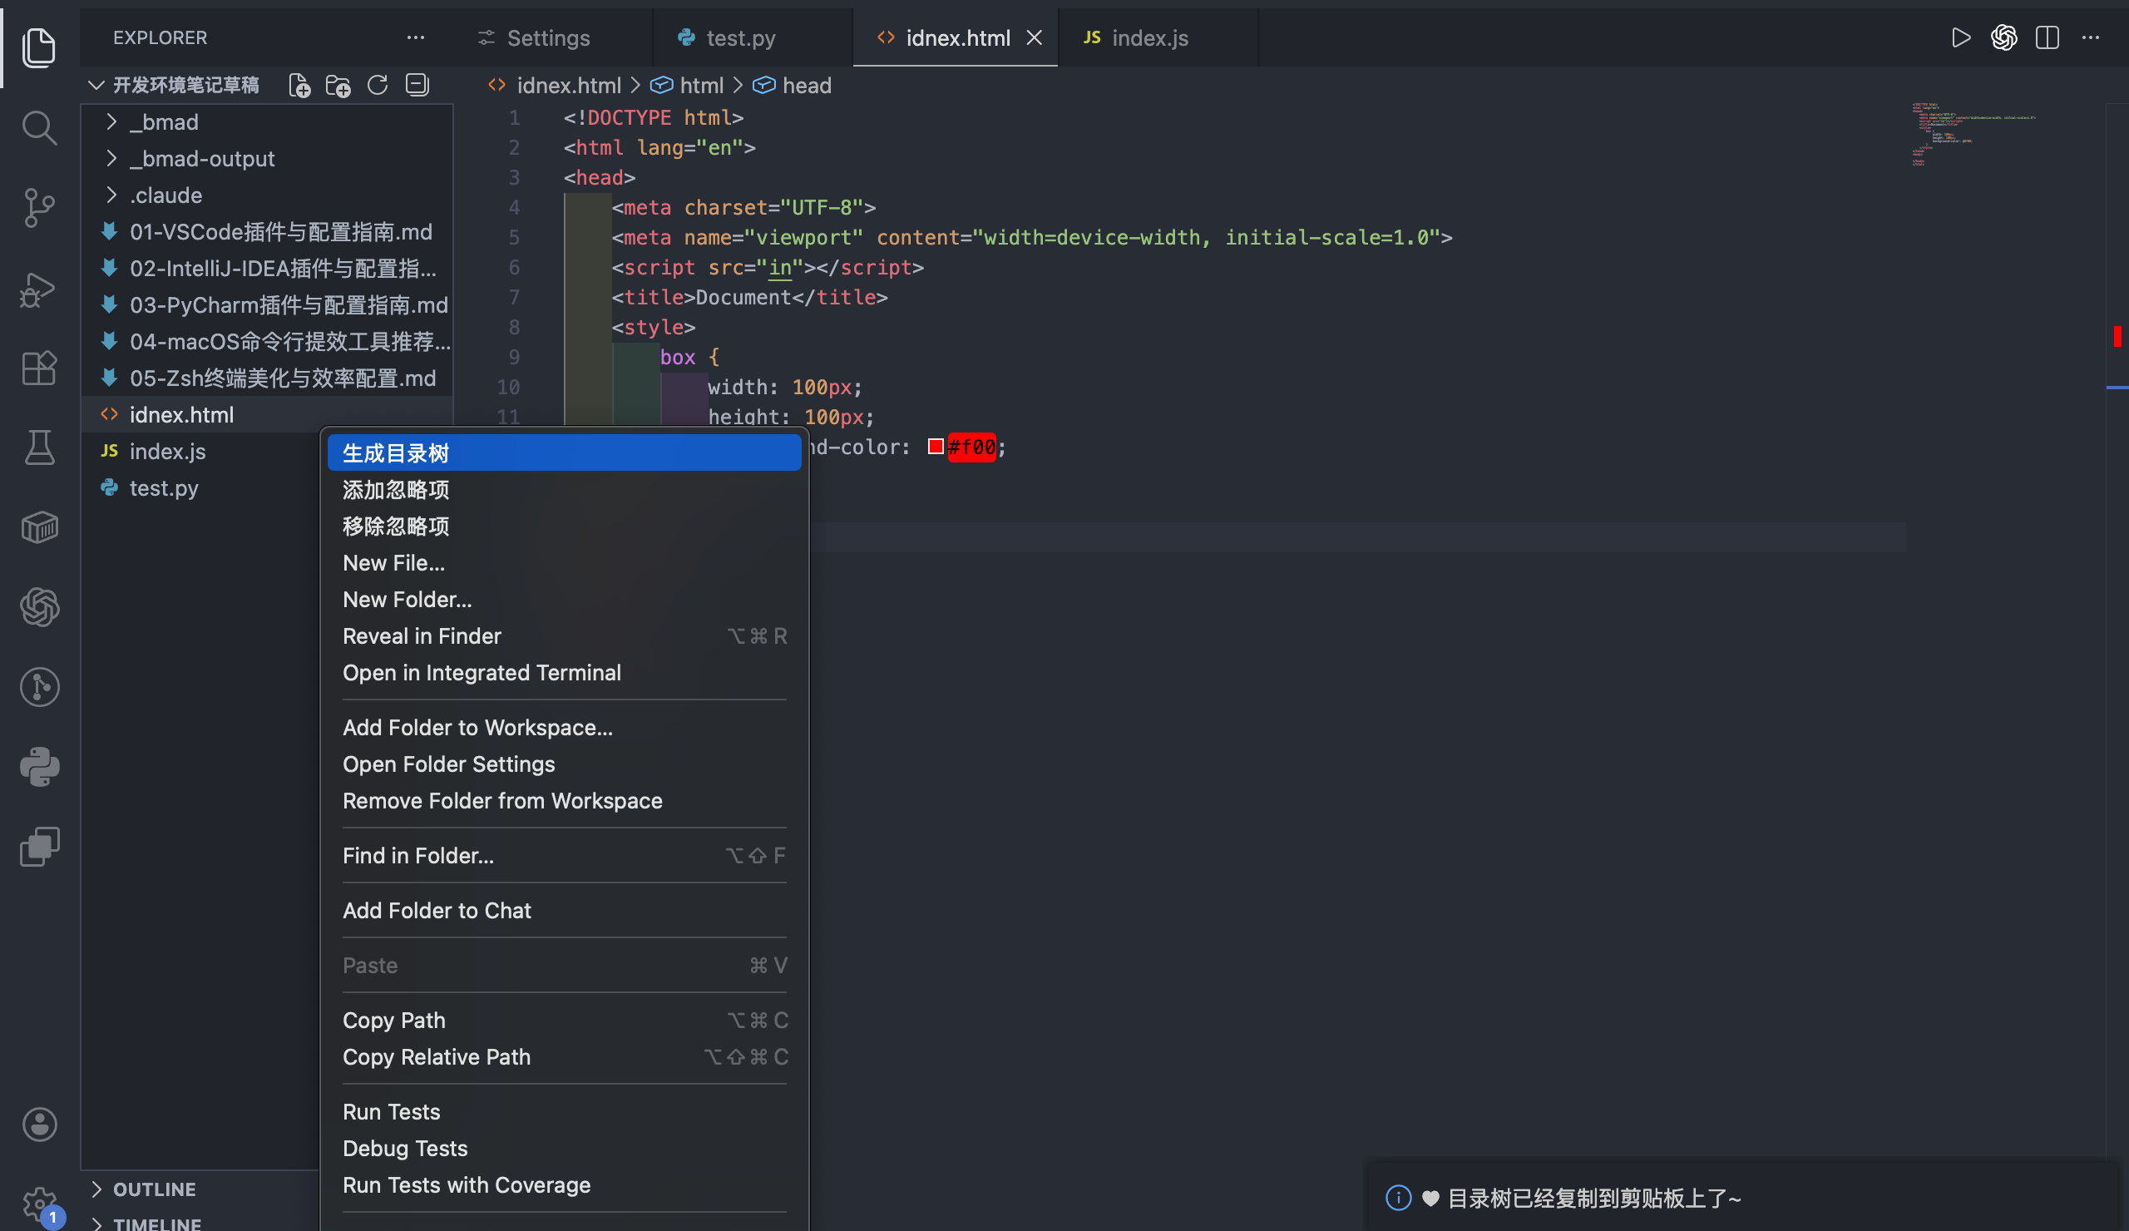Viewport: 2129px width, 1231px height.
Task: Open index.js in the file explorer
Action: pyautogui.click(x=167, y=451)
